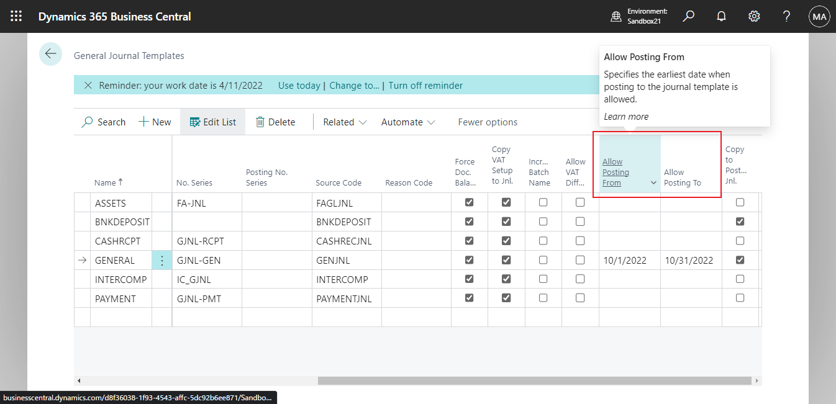Screen dimensions: 836x404
Task: Click the MA account avatar
Action: pos(819,16)
